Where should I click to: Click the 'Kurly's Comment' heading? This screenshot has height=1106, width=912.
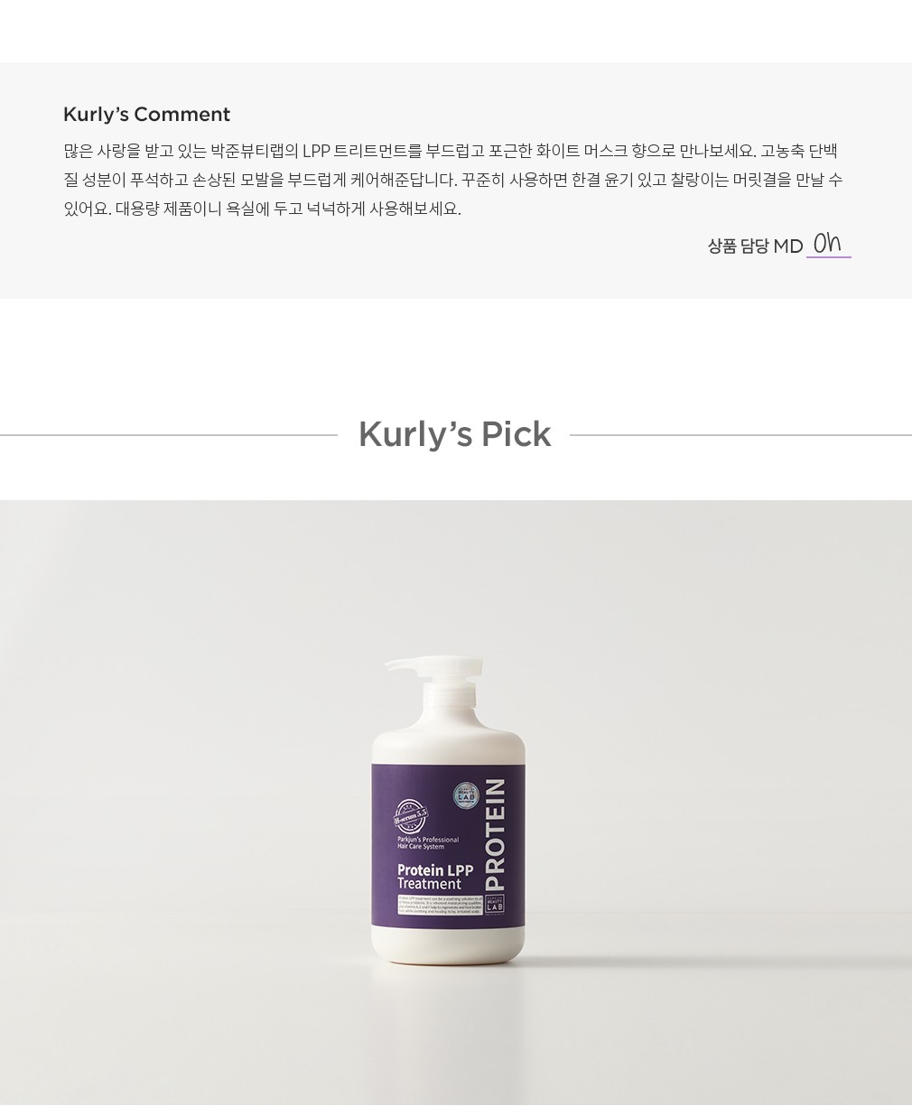click(x=146, y=115)
